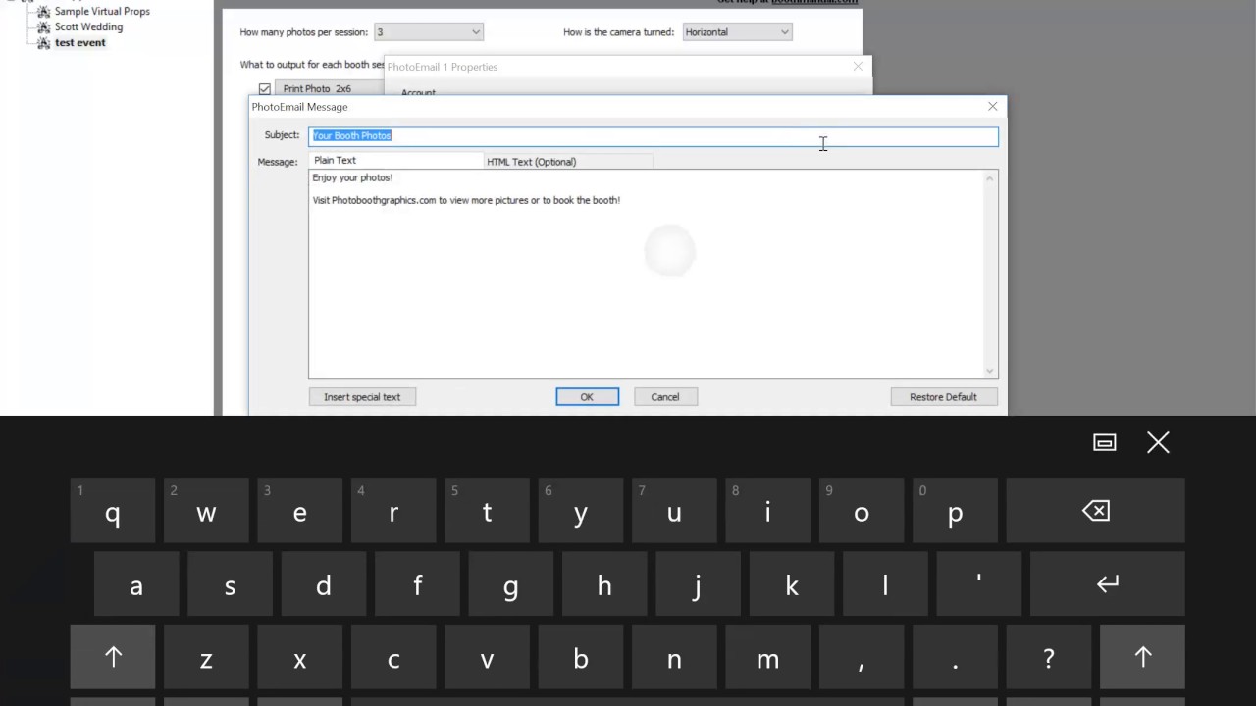Viewport: 1256px width, 706px height.
Task: Tap the h key
Action: [x=604, y=584]
